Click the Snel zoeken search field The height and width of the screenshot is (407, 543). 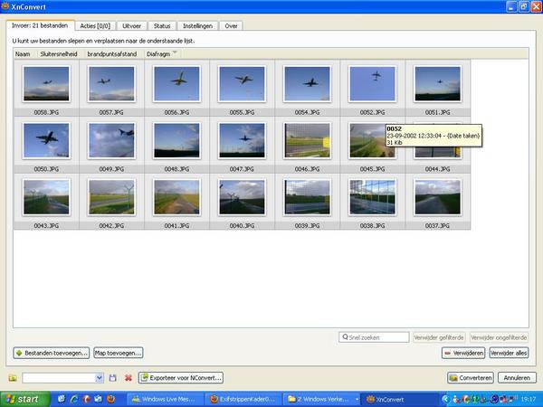click(374, 337)
